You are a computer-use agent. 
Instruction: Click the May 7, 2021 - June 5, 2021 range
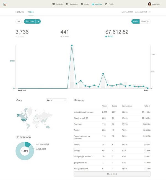pyautogui.click(x=134, y=12)
